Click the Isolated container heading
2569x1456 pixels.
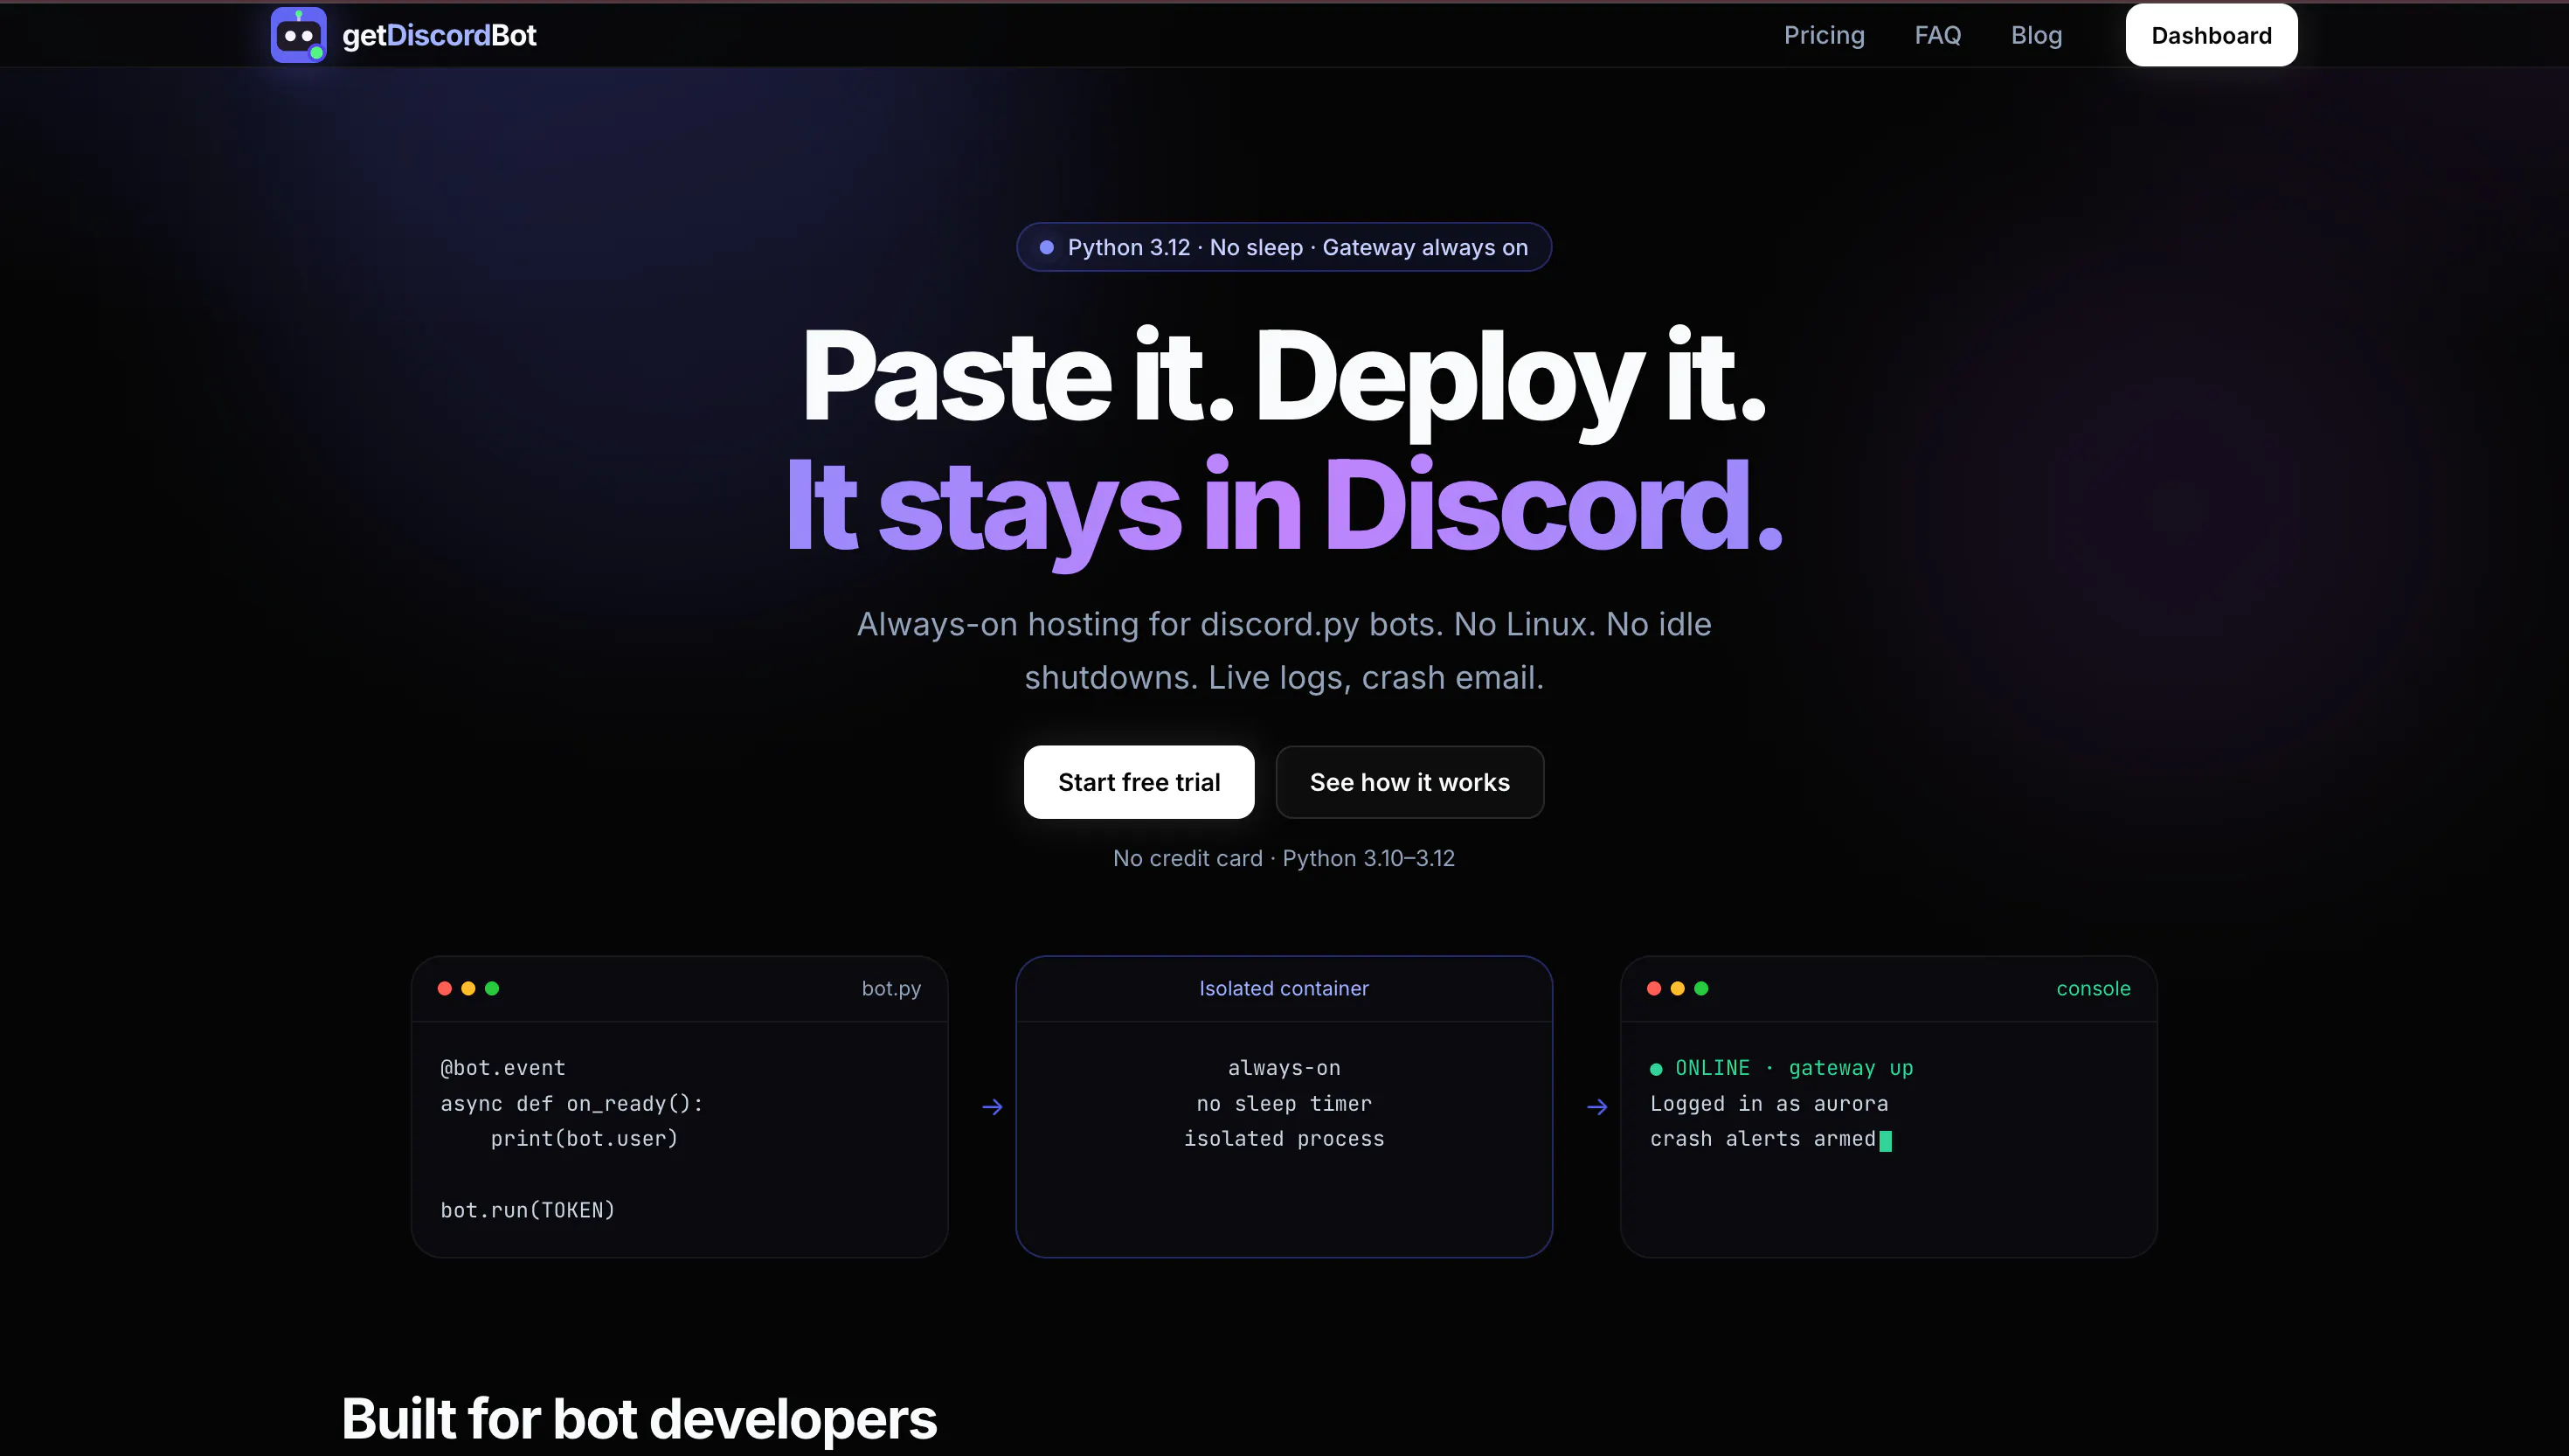[x=1284, y=988]
